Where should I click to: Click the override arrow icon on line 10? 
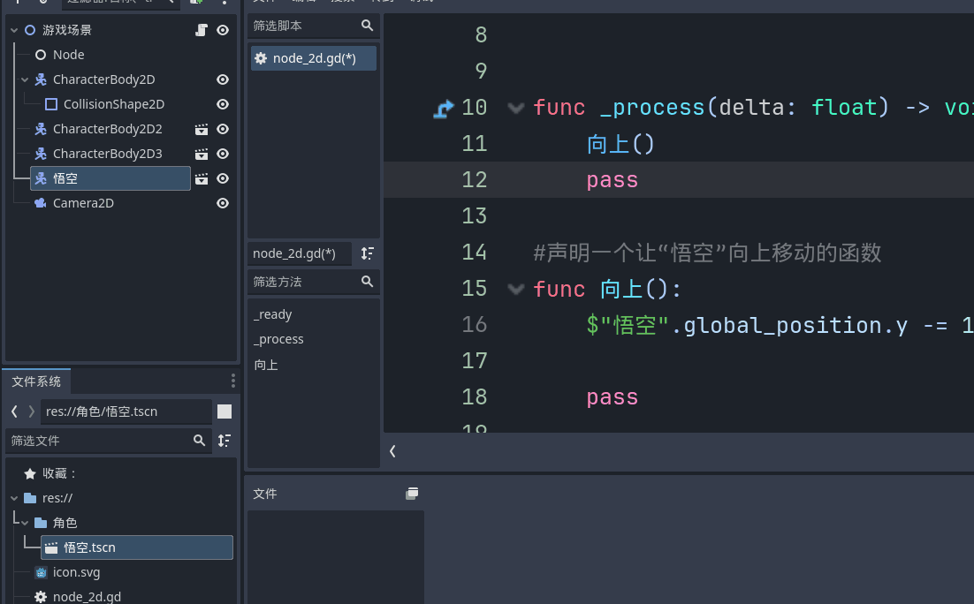[444, 108]
